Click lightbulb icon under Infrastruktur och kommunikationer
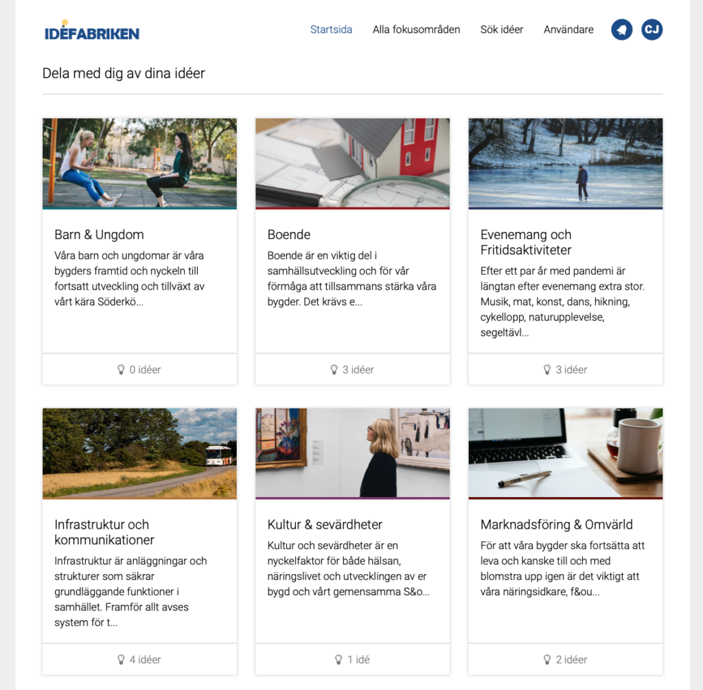Viewport: 703px width, 690px height. pyautogui.click(x=121, y=660)
